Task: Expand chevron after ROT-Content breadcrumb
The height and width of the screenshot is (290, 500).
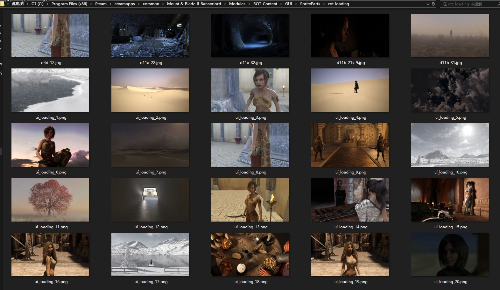Action: pyautogui.click(x=281, y=4)
